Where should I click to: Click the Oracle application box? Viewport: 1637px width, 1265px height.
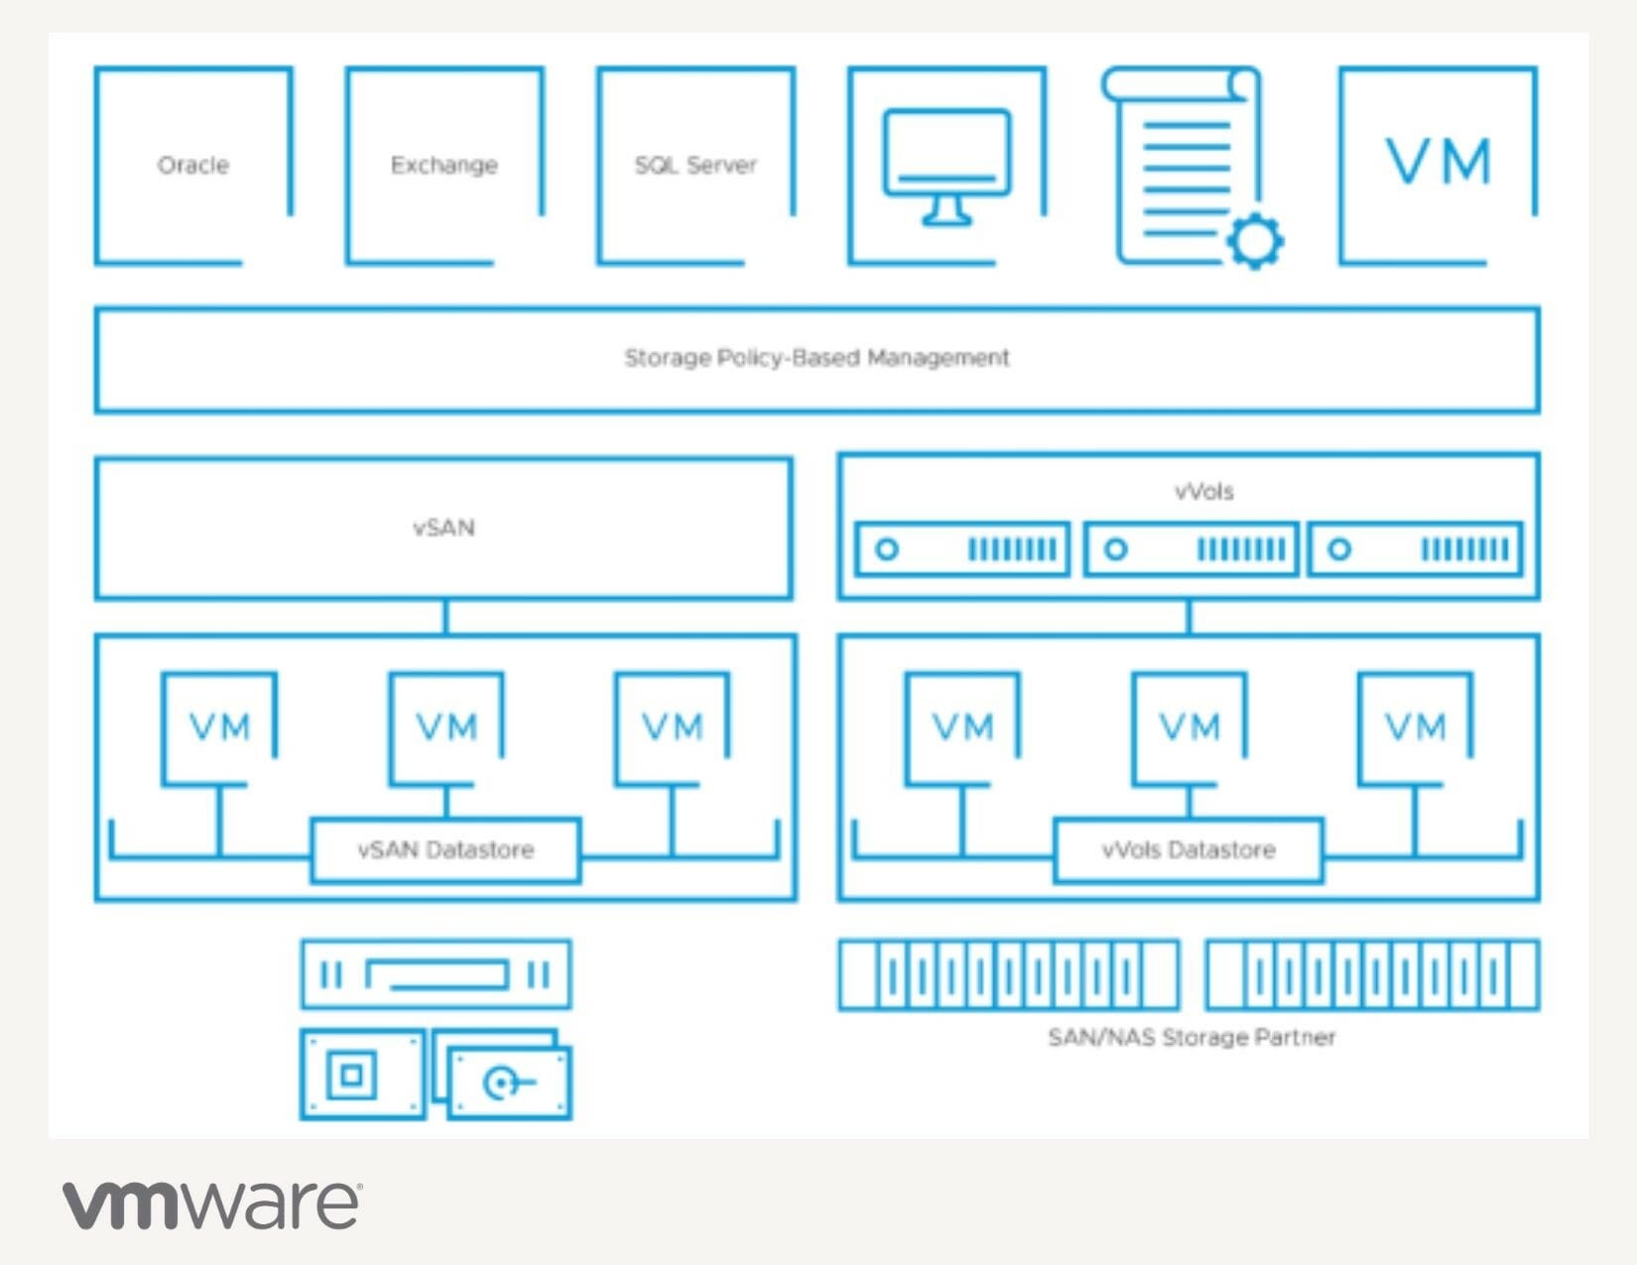click(x=193, y=166)
